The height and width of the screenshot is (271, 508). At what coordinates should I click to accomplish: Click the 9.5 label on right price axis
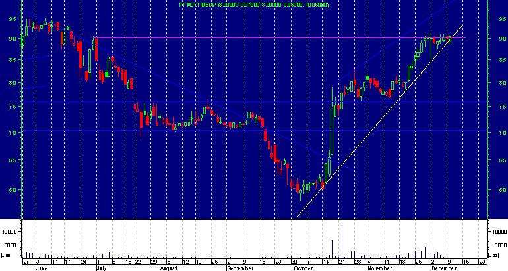coord(503,19)
